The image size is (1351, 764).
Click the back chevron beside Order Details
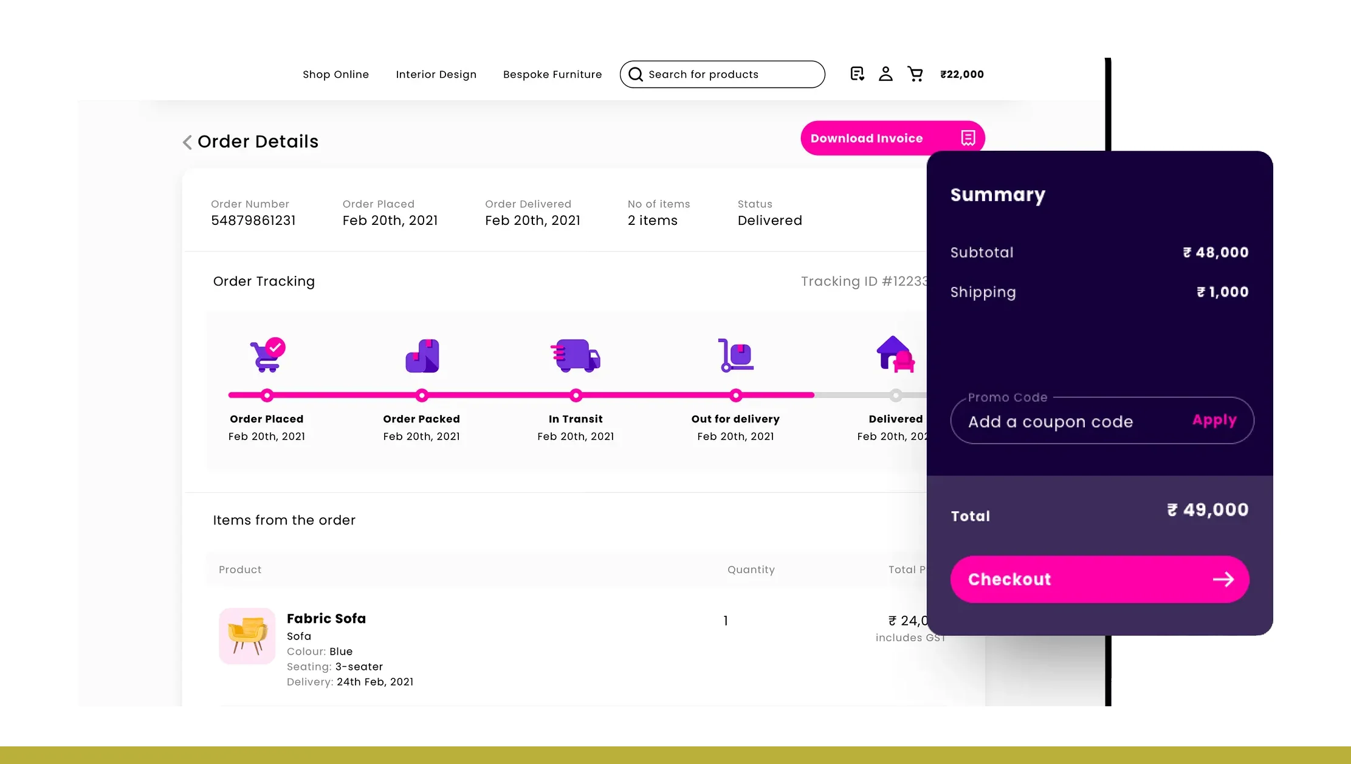187,142
